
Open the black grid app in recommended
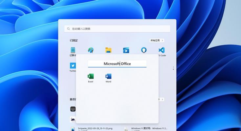pos(73,109)
